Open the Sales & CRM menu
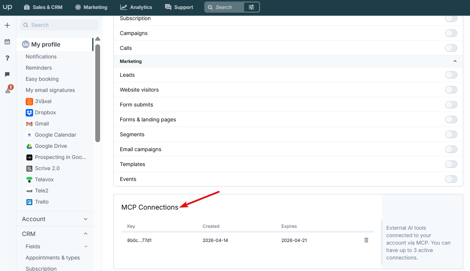Screen dimensions: 470x271 (43, 7)
